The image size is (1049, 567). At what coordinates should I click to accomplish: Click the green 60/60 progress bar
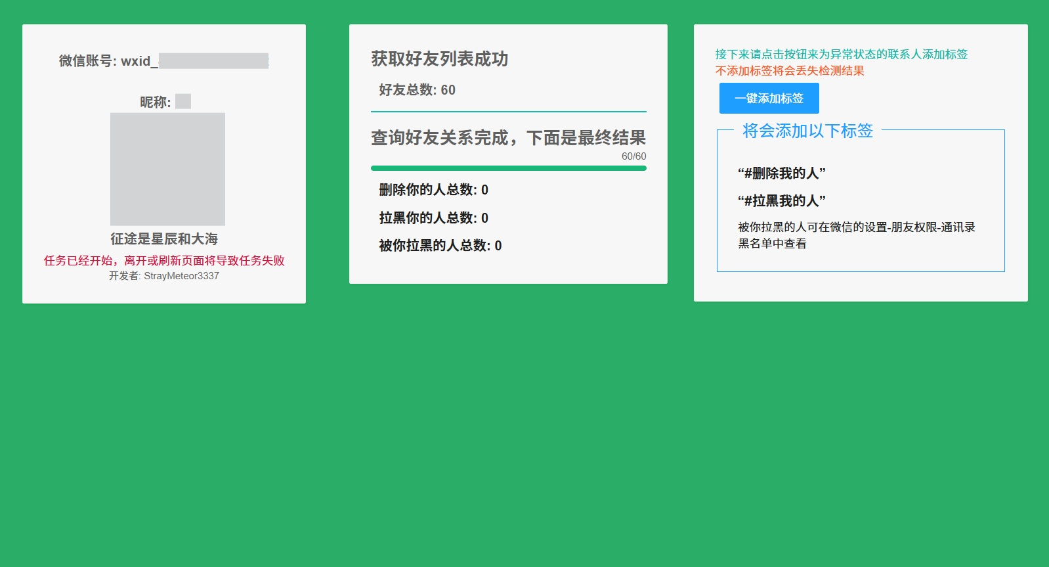click(x=508, y=168)
